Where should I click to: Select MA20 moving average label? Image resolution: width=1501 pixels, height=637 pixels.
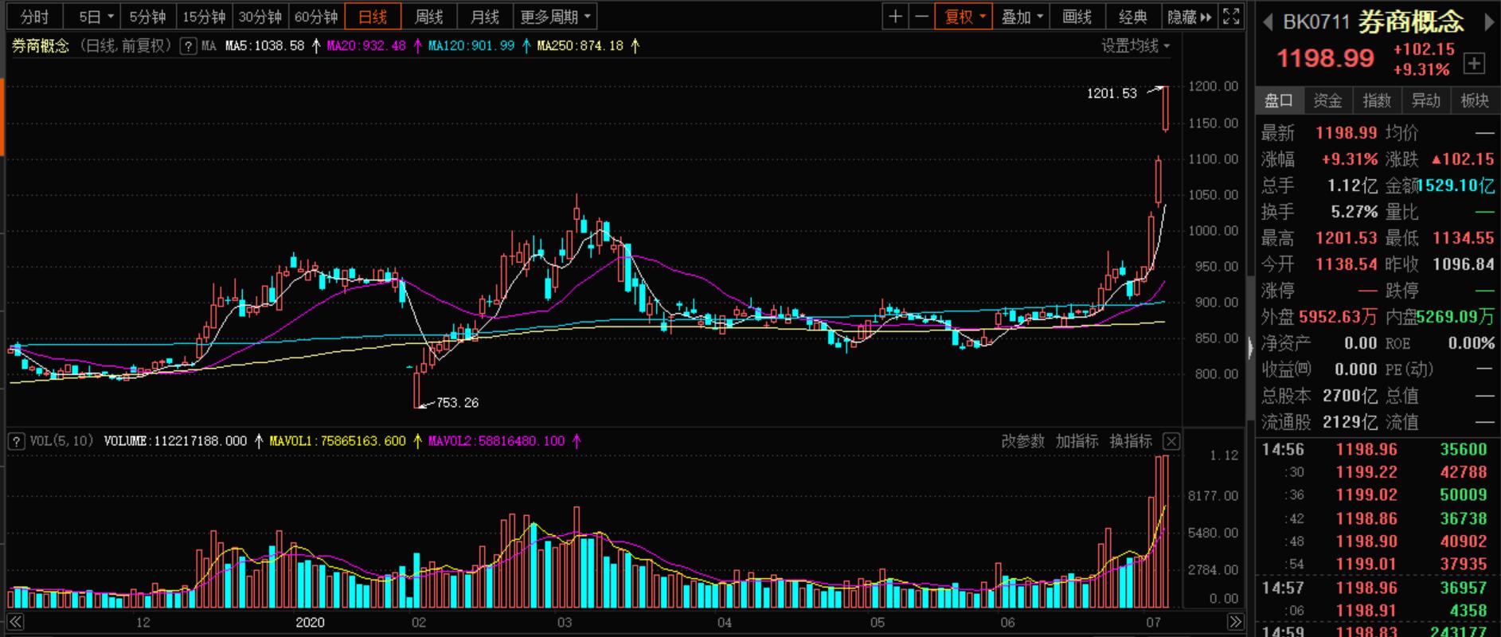click(x=366, y=46)
